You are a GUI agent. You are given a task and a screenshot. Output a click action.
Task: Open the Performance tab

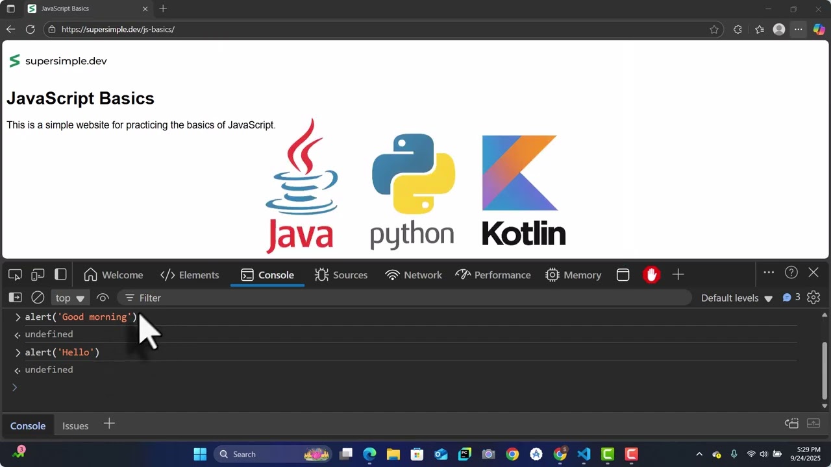point(493,275)
